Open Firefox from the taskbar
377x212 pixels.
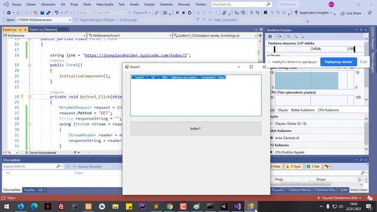pyautogui.click(x=21, y=207)
